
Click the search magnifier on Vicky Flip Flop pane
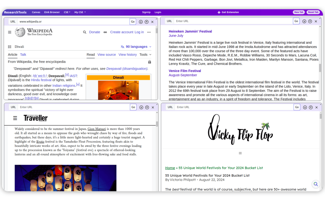[x=316, y=184]
